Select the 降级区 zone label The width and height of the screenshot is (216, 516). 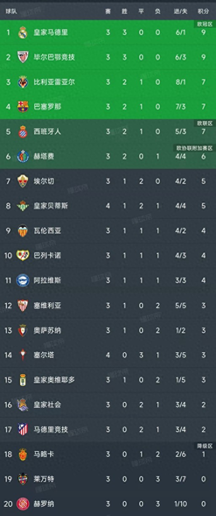pos(204,446)
